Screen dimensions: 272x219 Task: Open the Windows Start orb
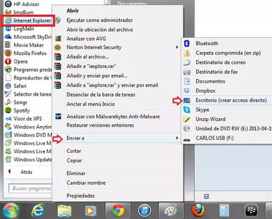pos(11,211)
